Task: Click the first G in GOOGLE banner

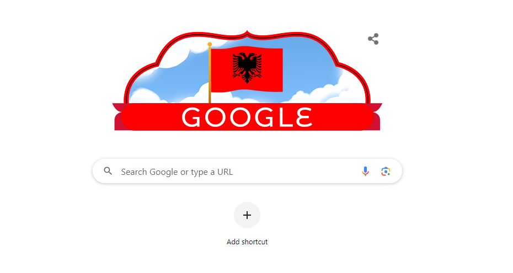Action: (191, 117)
